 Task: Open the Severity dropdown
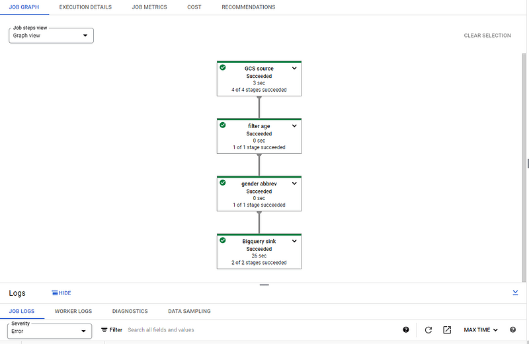point(50,330)
